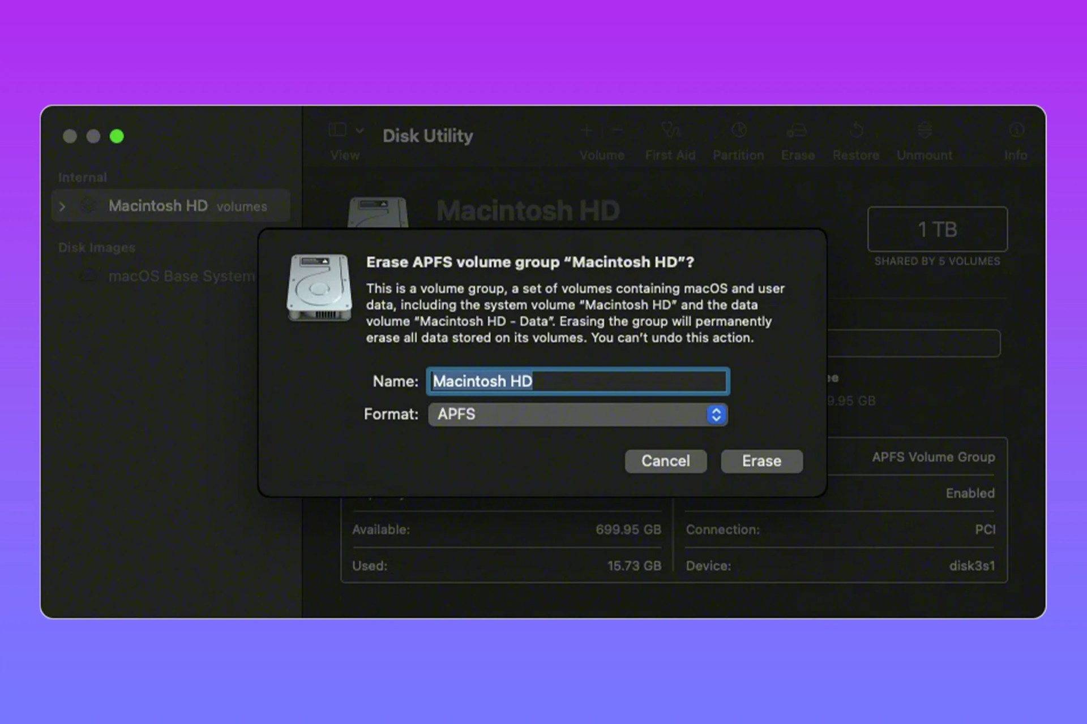Open the View options chevron
1087x724 pixels.
[360, 130]
